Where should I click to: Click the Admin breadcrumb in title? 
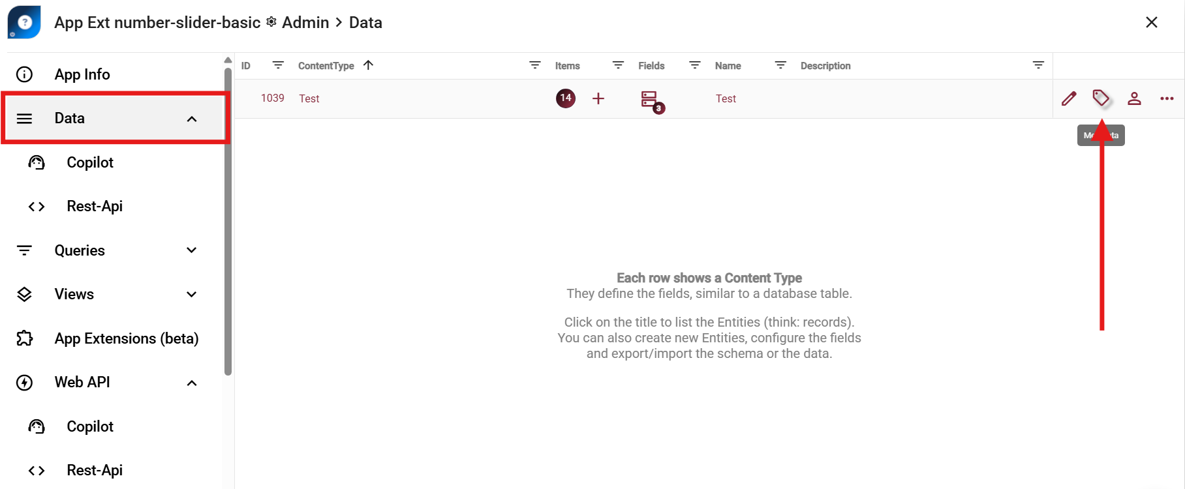(x=305, y=22)
